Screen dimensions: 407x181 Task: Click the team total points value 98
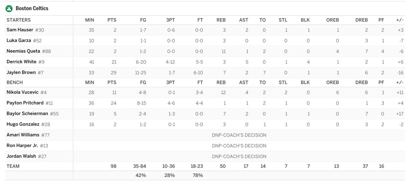point(113,166)
